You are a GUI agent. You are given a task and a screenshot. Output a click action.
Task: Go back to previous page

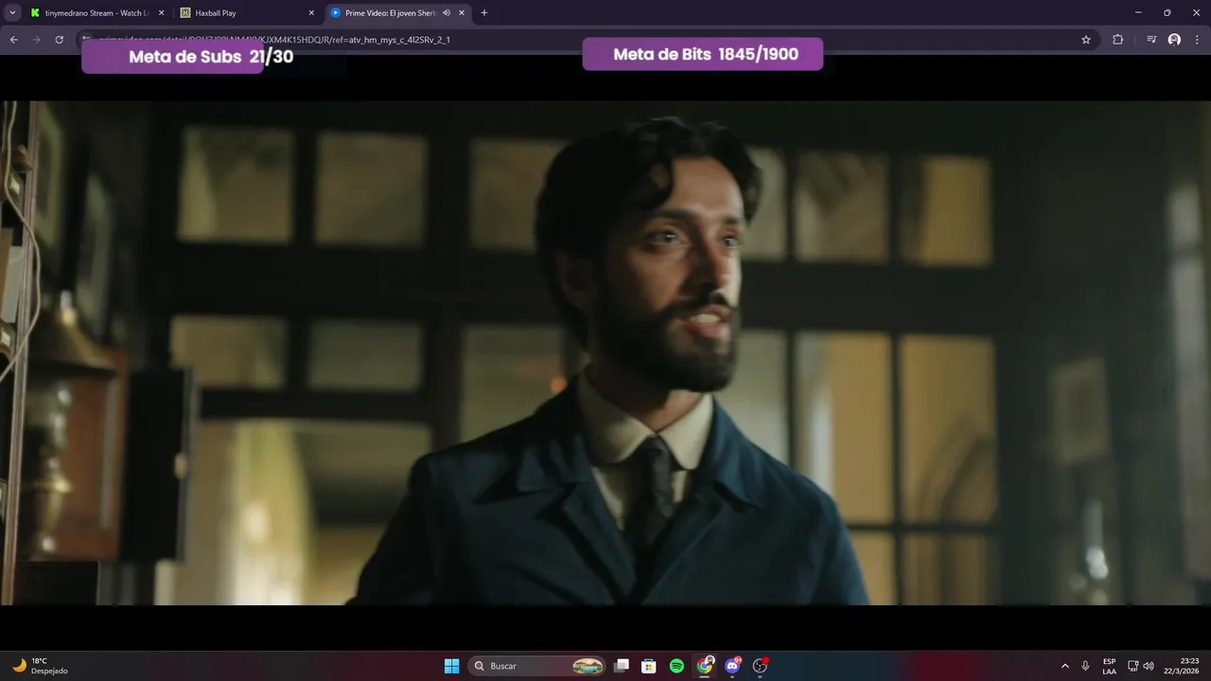(14, 40)
